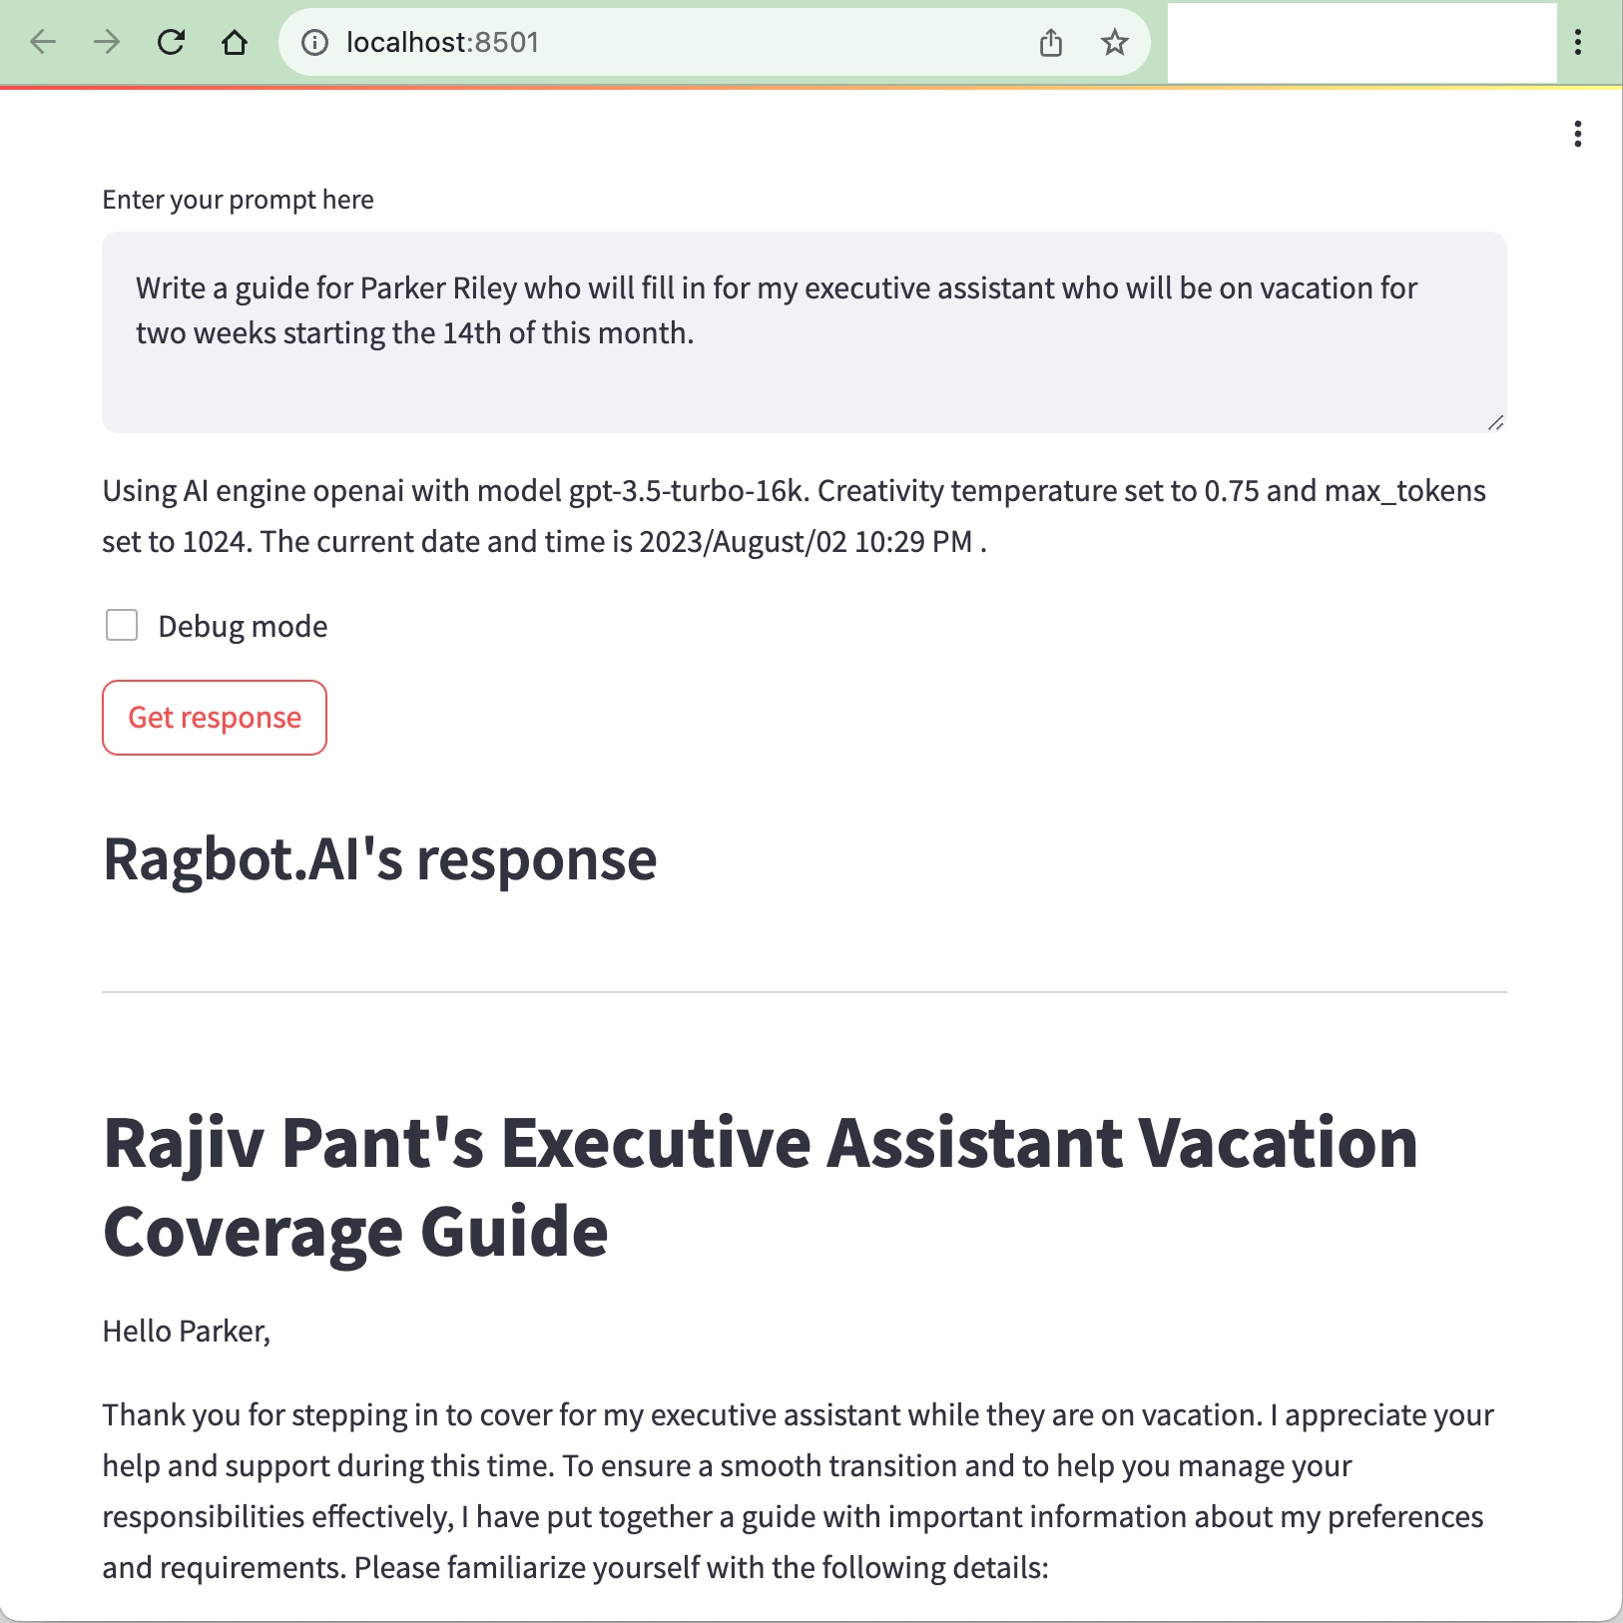1623x1623 pixels.
Task: Click the Executive Assistant Vacation Coverage Guide title
Action: [x=760, y=1187]
